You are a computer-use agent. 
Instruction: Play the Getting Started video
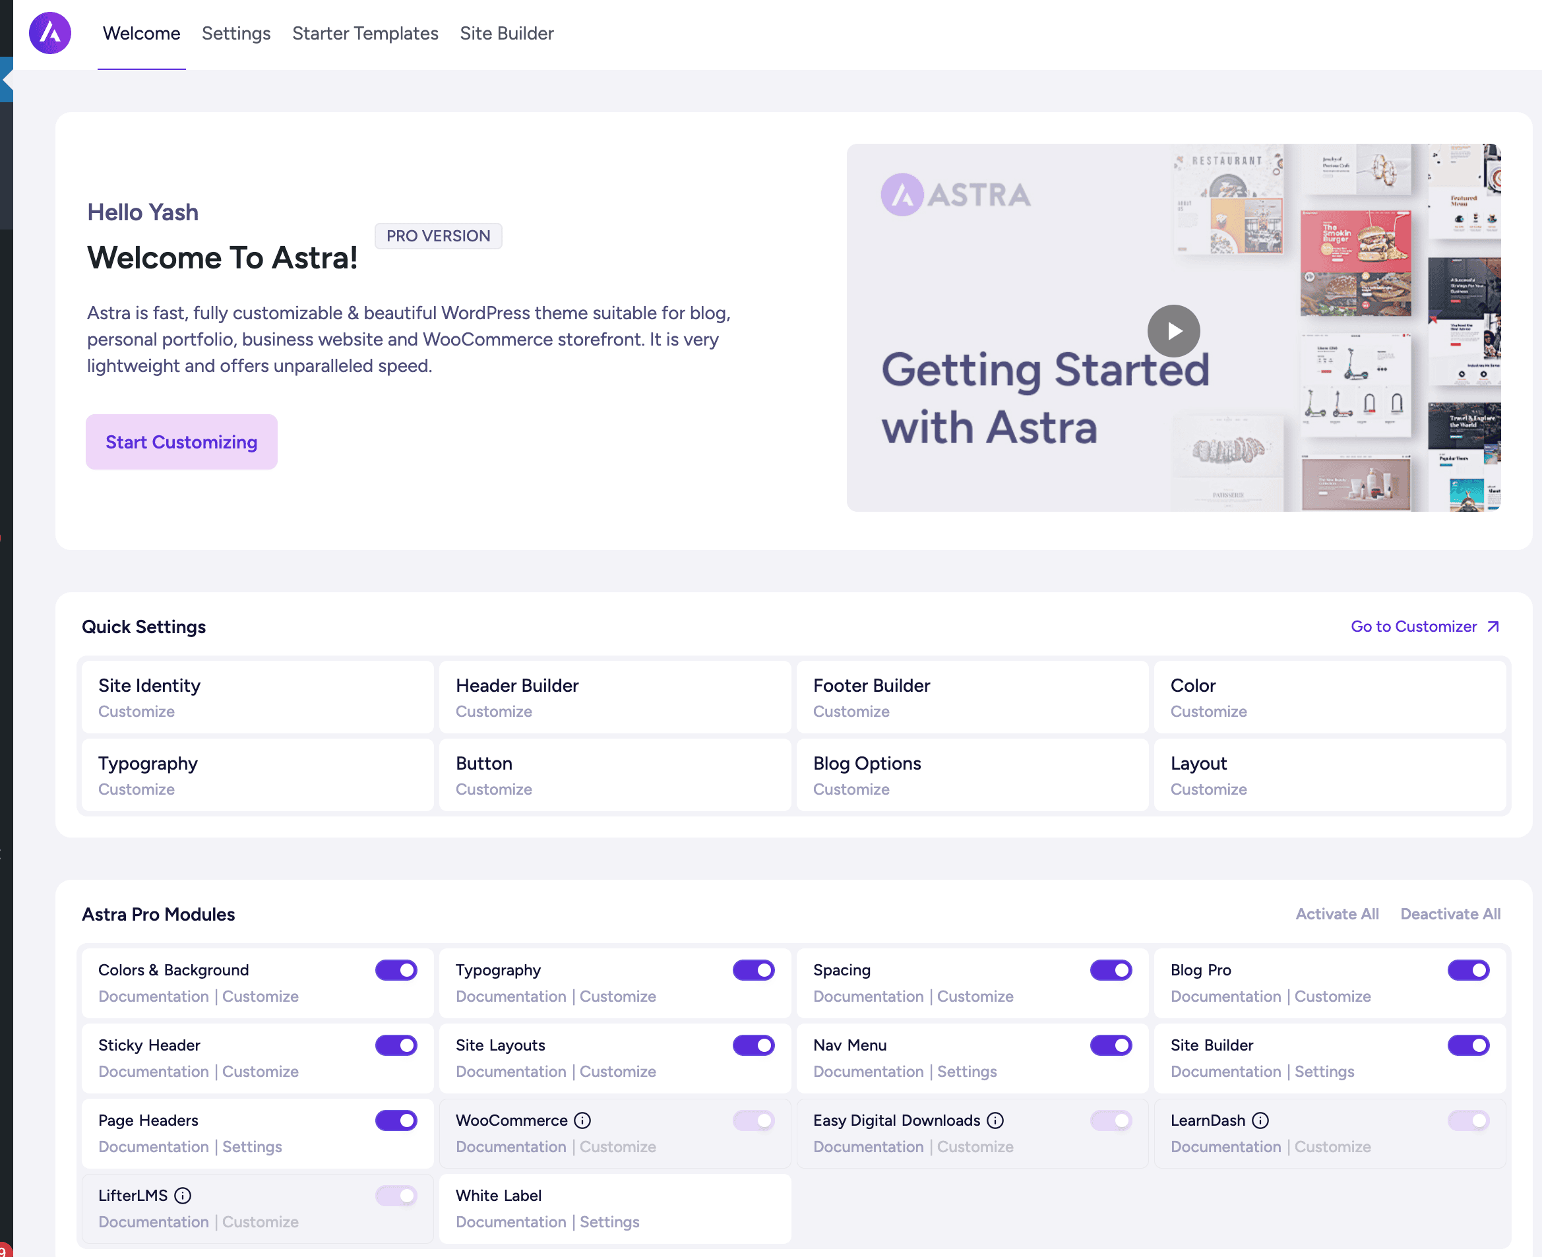(x=1173, y=330)
